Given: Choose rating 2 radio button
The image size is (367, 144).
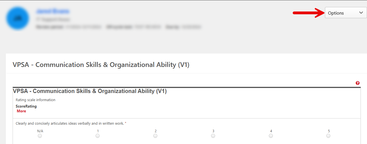Looking at the screenshot, I should pos(155,136).
